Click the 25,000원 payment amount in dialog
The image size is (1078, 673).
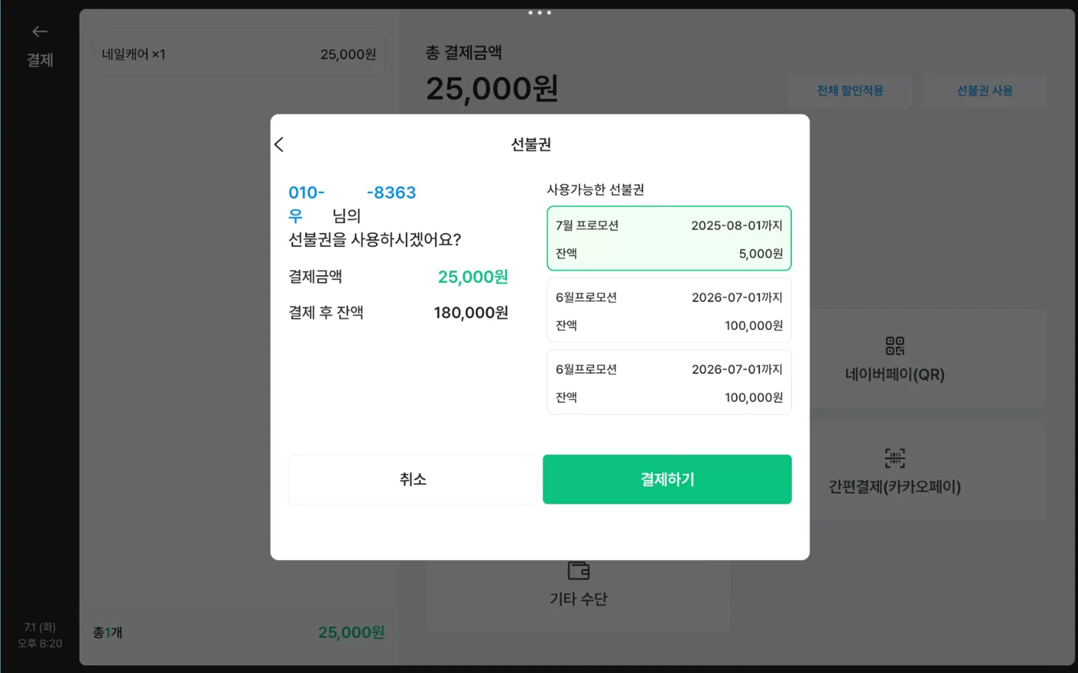pyautogui.click(x=473, y=277)
